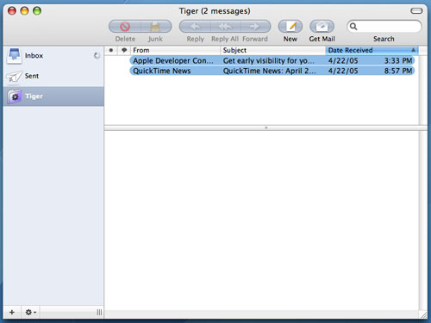Click subject "Get early visibility for yo..."
The height and width of the screenshot is (323, 431).
(269, 61)
